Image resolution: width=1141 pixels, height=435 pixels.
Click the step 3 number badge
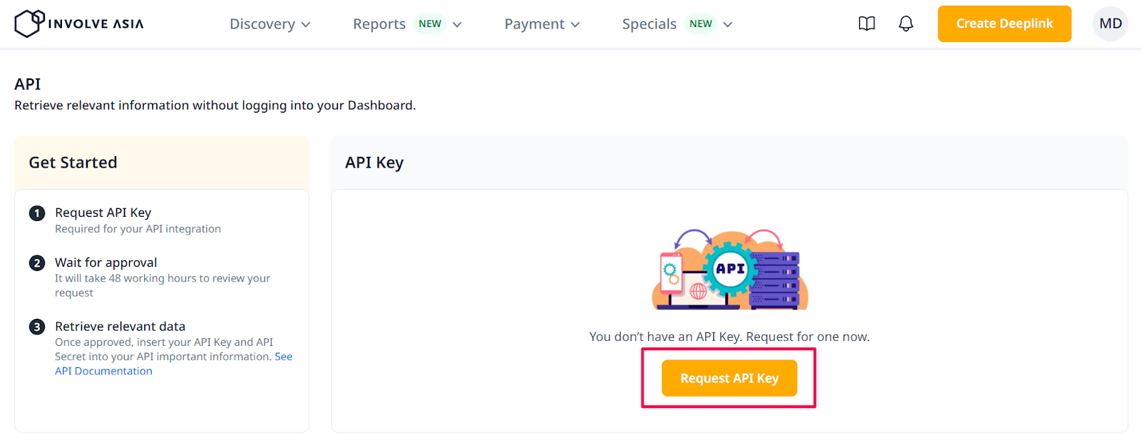[x=37, y=327]
